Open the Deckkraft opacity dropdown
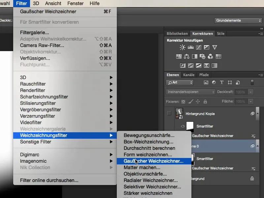The image size is (264, 198). point(250,92)
